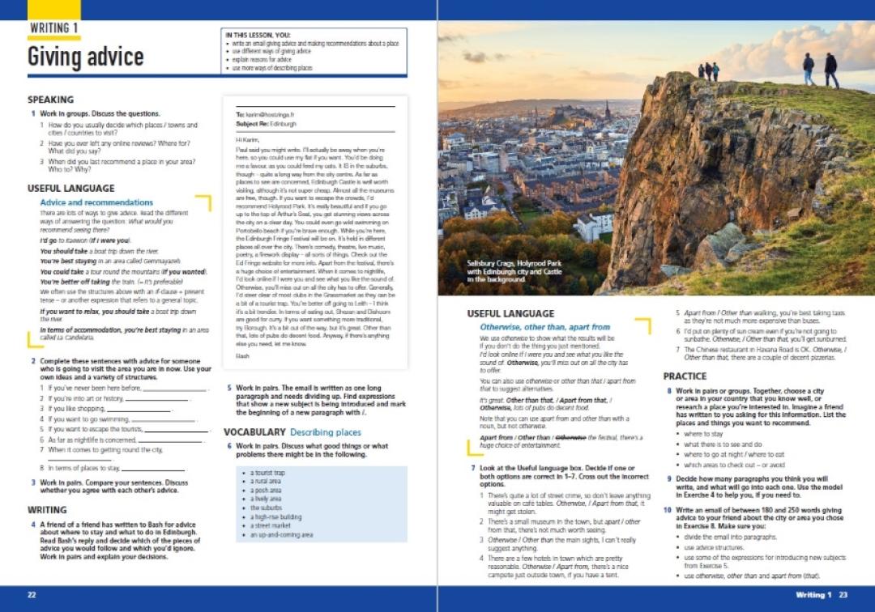875x612 pixels.
Task: Click the Salisbury Crags photograph
Action: [656, 154]
